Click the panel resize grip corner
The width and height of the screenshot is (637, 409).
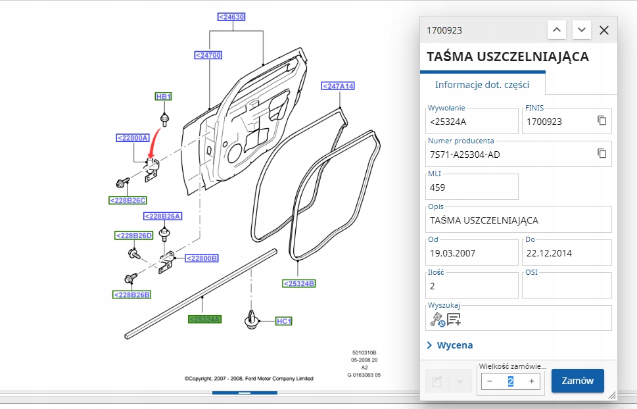(612, 395)
